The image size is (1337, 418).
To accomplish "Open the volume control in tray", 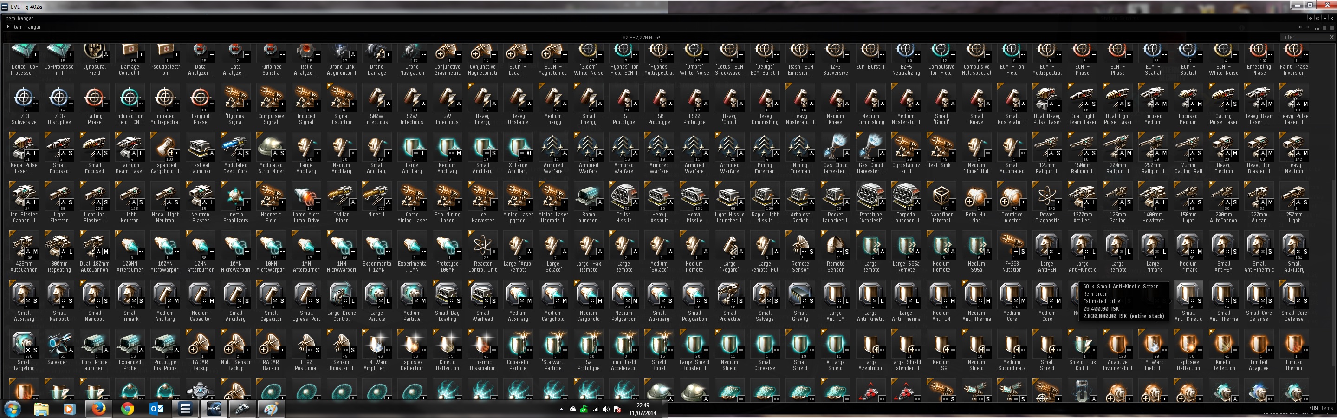I will pyautogui.click(x=606, y=410).
